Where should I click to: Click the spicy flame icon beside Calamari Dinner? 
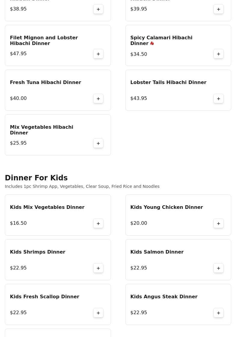[152, 44]
